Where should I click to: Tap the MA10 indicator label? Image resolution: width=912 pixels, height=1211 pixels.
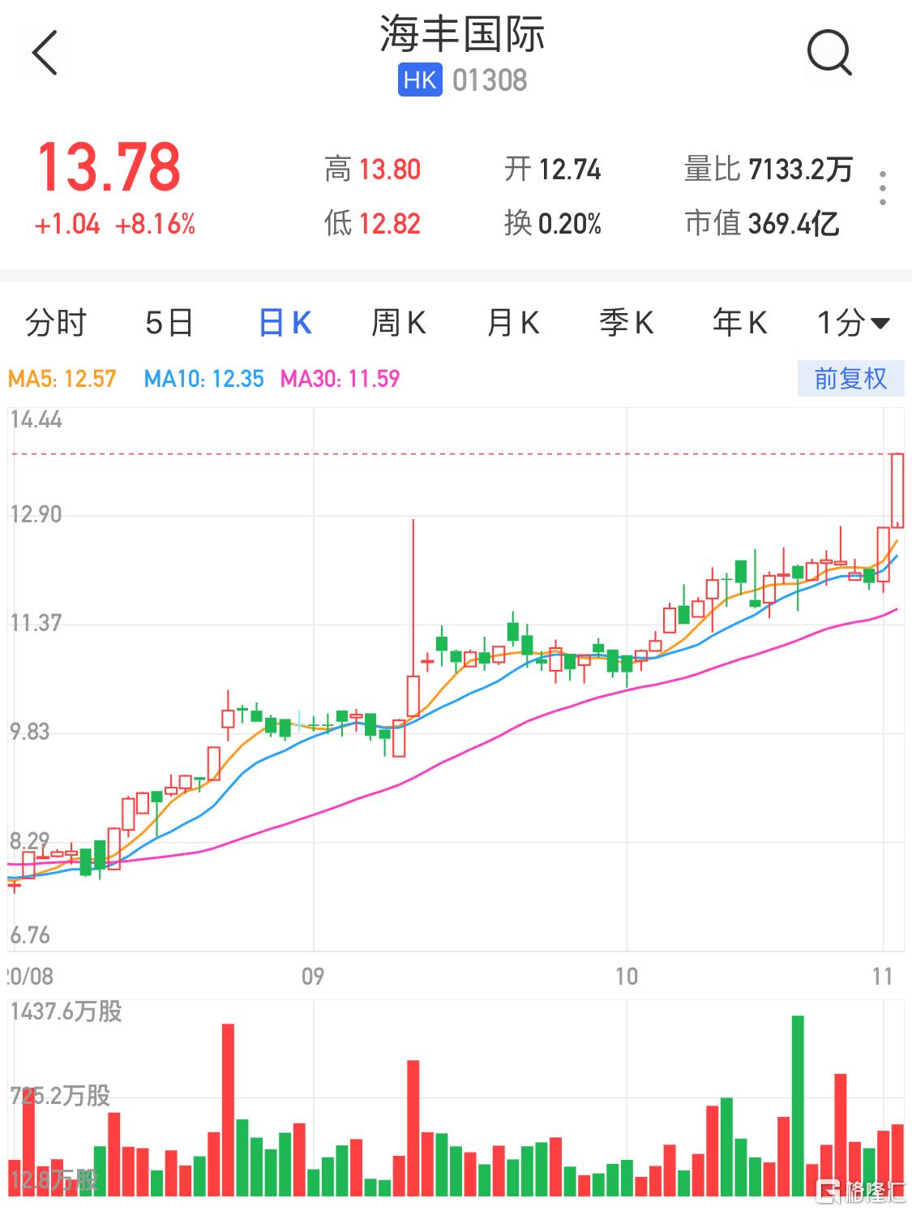point(203,379)
